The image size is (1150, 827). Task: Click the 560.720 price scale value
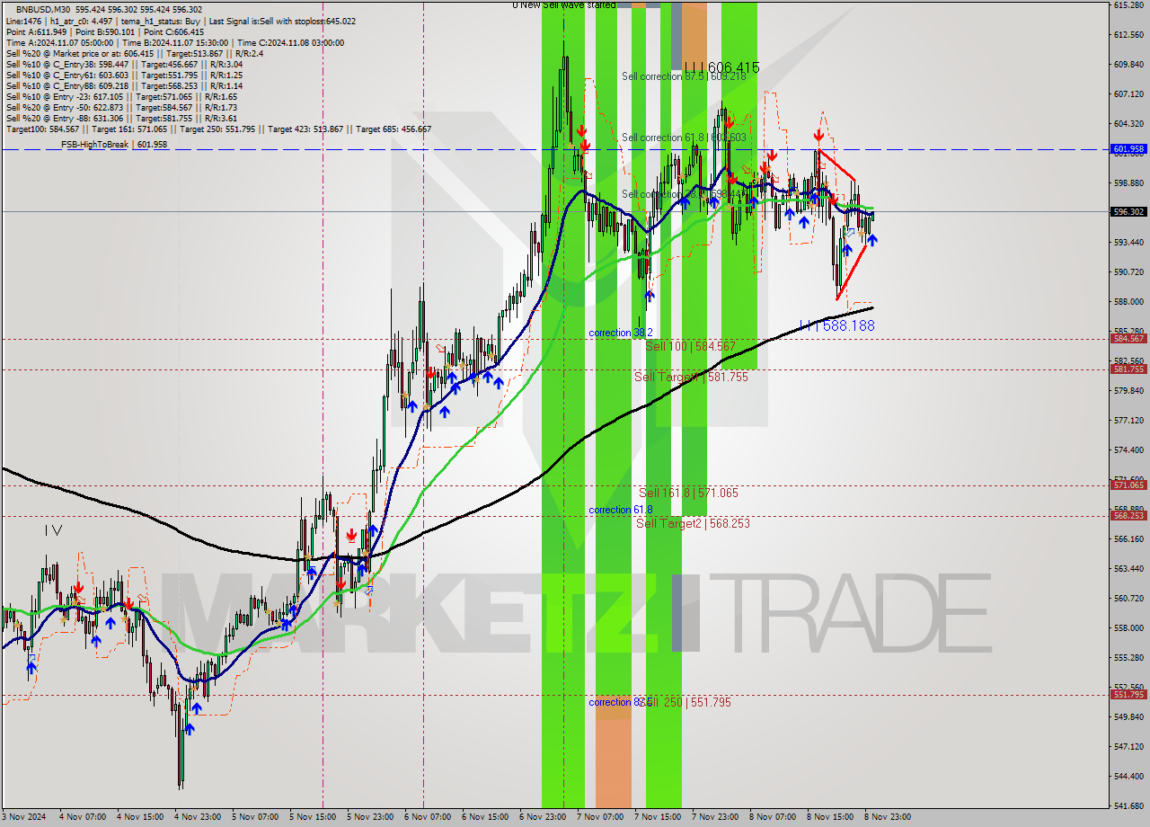[1128, 599]
